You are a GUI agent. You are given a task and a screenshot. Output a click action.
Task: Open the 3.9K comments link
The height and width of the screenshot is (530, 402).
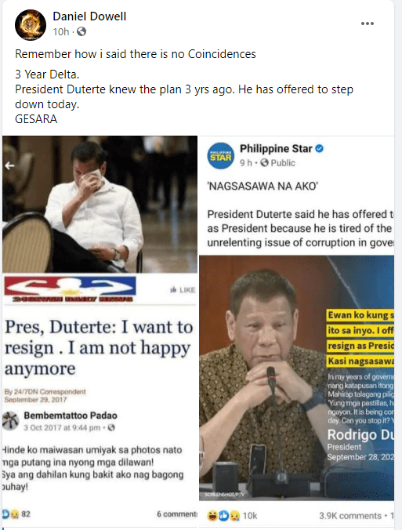click(x=350, y=516)
